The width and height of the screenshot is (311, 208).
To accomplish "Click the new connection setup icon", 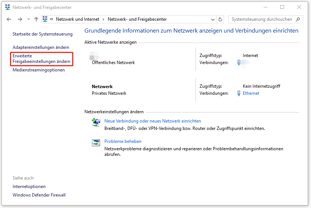I will [x=96, y=123].
